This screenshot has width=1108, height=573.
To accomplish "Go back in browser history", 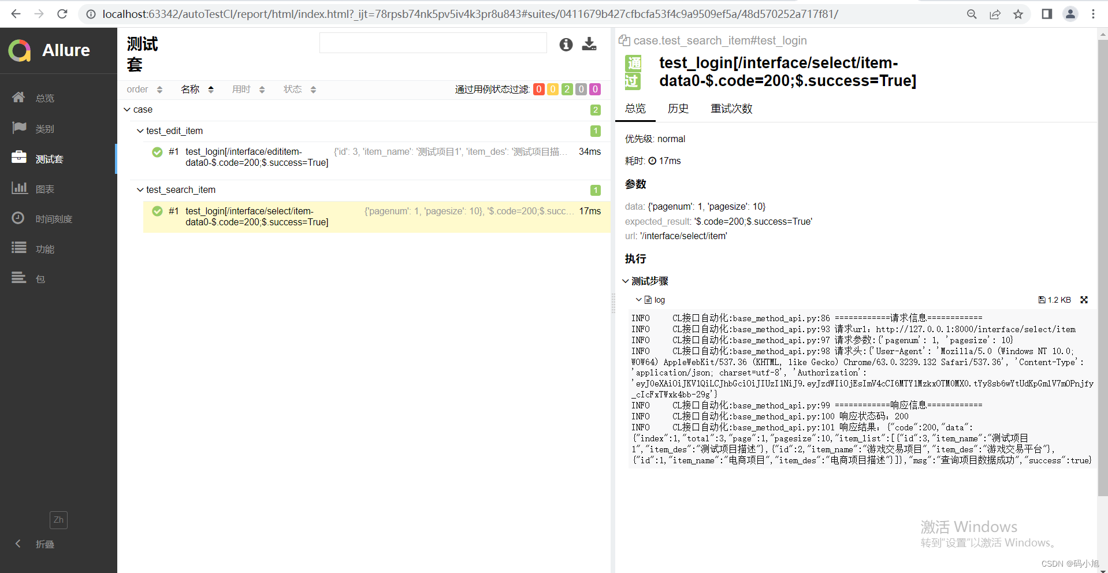I will click(x=16, y=14).
